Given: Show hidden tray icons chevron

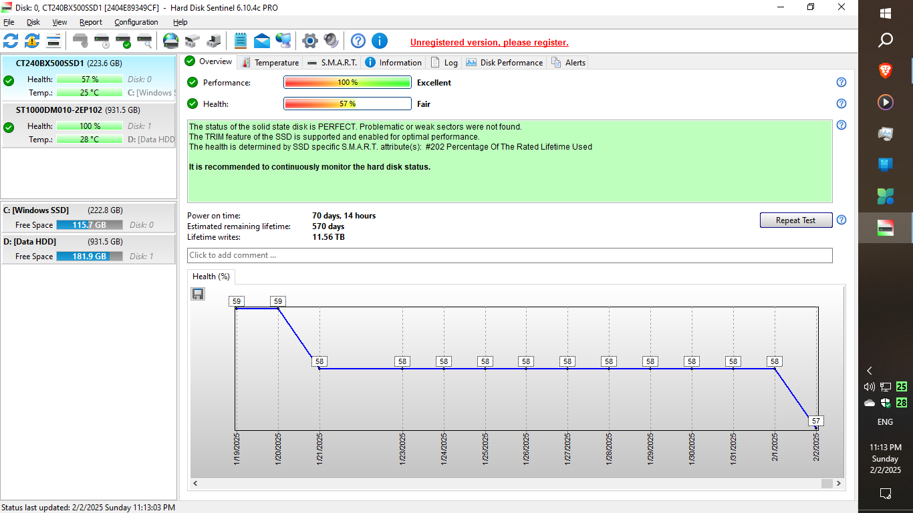Looking at the screenshot, I should [870, 371].
